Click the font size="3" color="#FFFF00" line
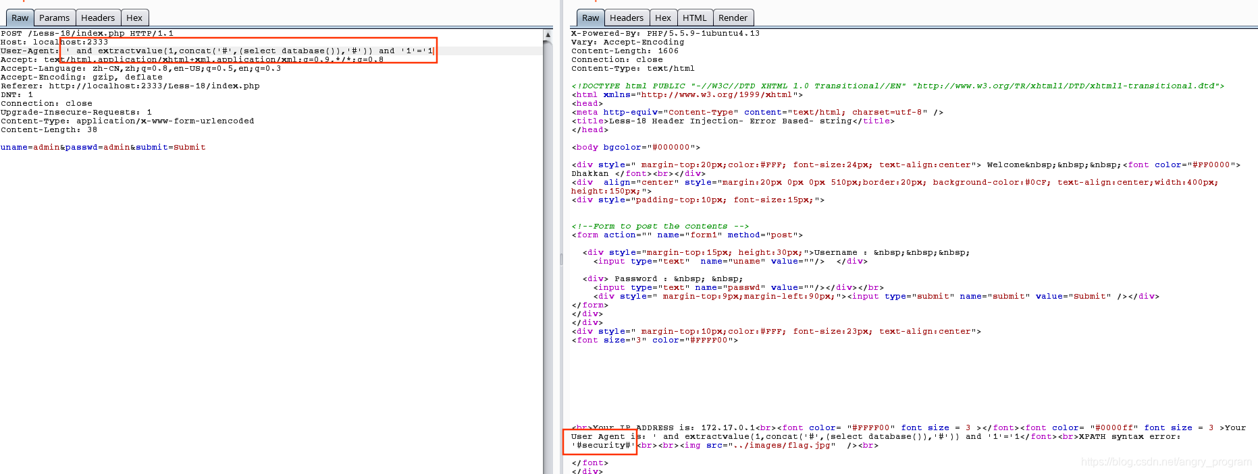 pos(654,340)
